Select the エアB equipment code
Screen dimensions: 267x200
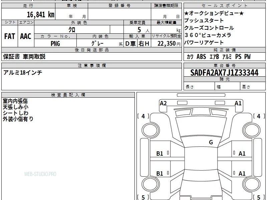click(214, 57)
